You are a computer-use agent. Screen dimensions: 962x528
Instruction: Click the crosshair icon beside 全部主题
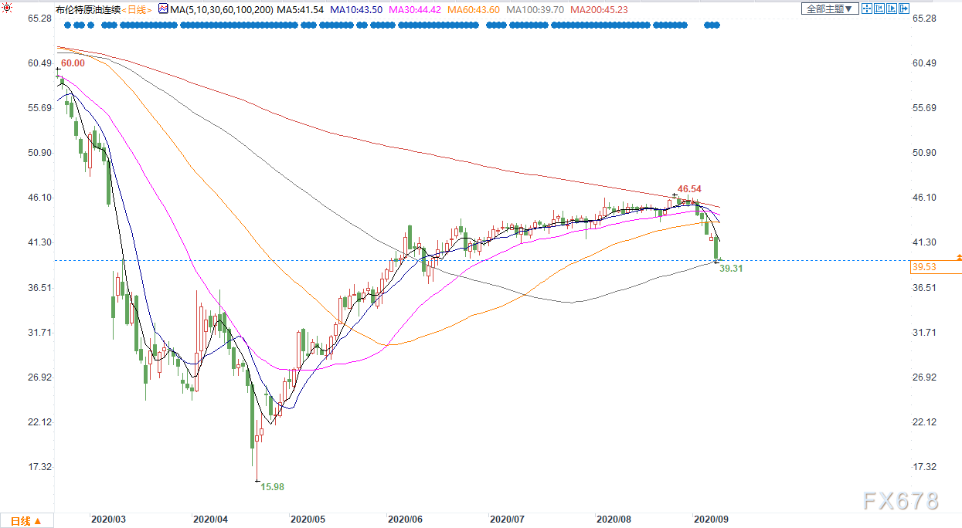click(867, 9)
